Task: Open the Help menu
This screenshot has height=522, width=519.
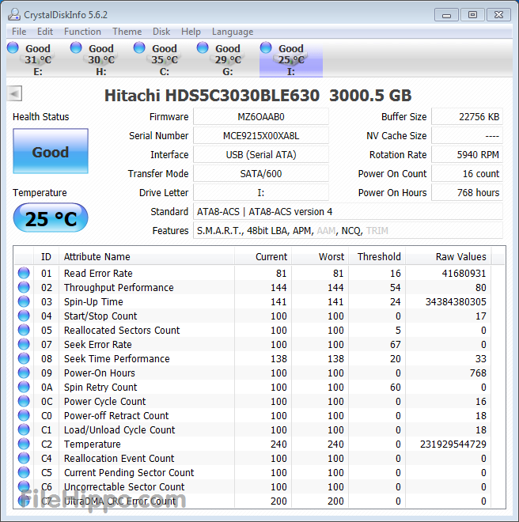Action: click(191, 32)
